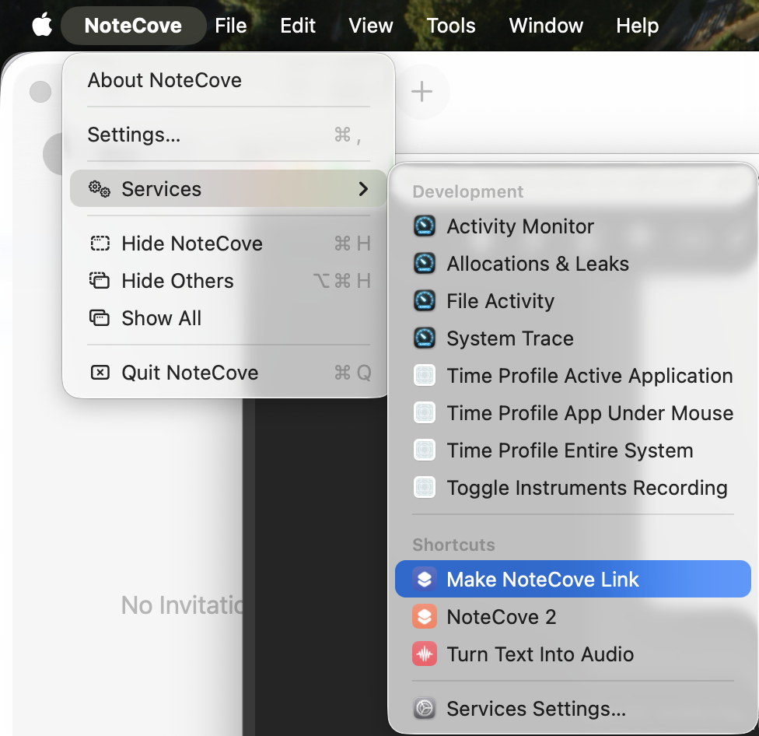
Task: Choose Hide Others
Action: pos(229,281)
